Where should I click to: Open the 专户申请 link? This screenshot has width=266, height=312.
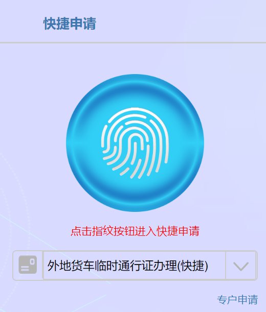tap(237, 300)
